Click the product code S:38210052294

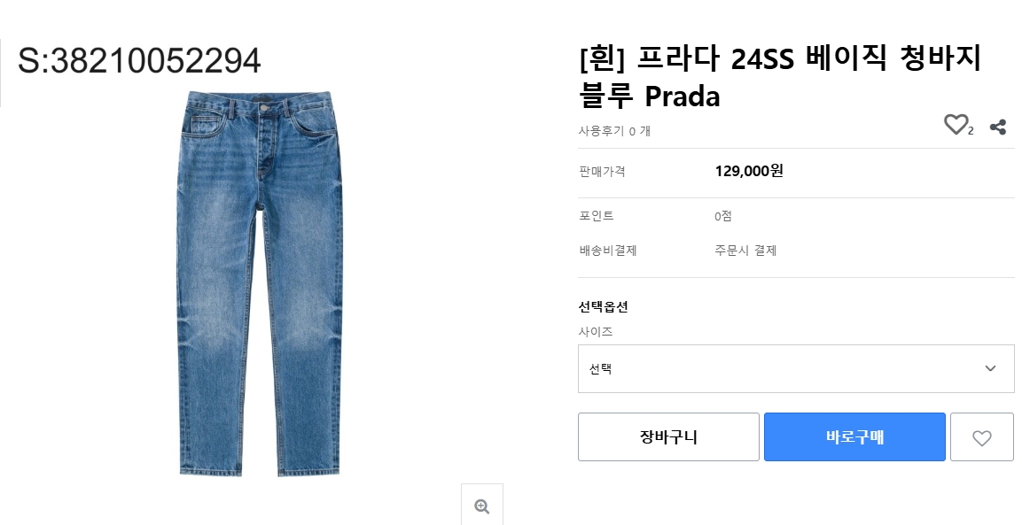click(139, 61)
